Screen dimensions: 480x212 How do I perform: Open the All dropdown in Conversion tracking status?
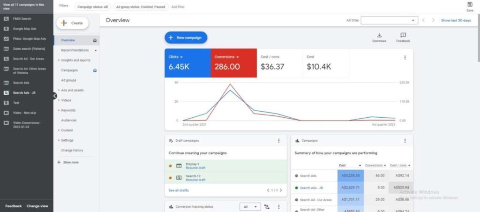pos(250,207)
